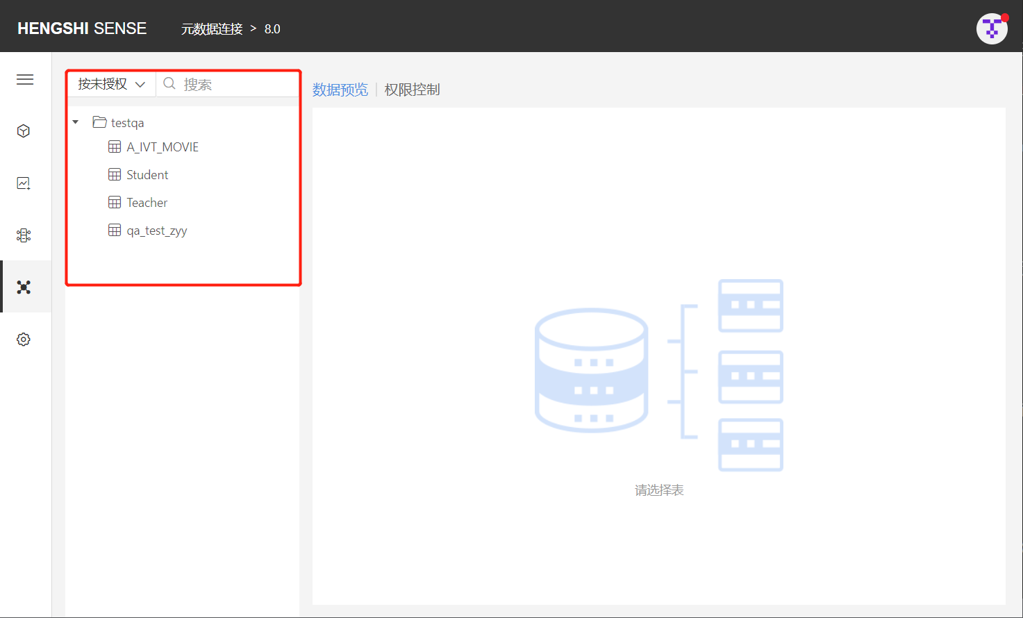Select the qa_test_zyy table
Viewport: 1023px width, 618px height.
click(157, 231)
